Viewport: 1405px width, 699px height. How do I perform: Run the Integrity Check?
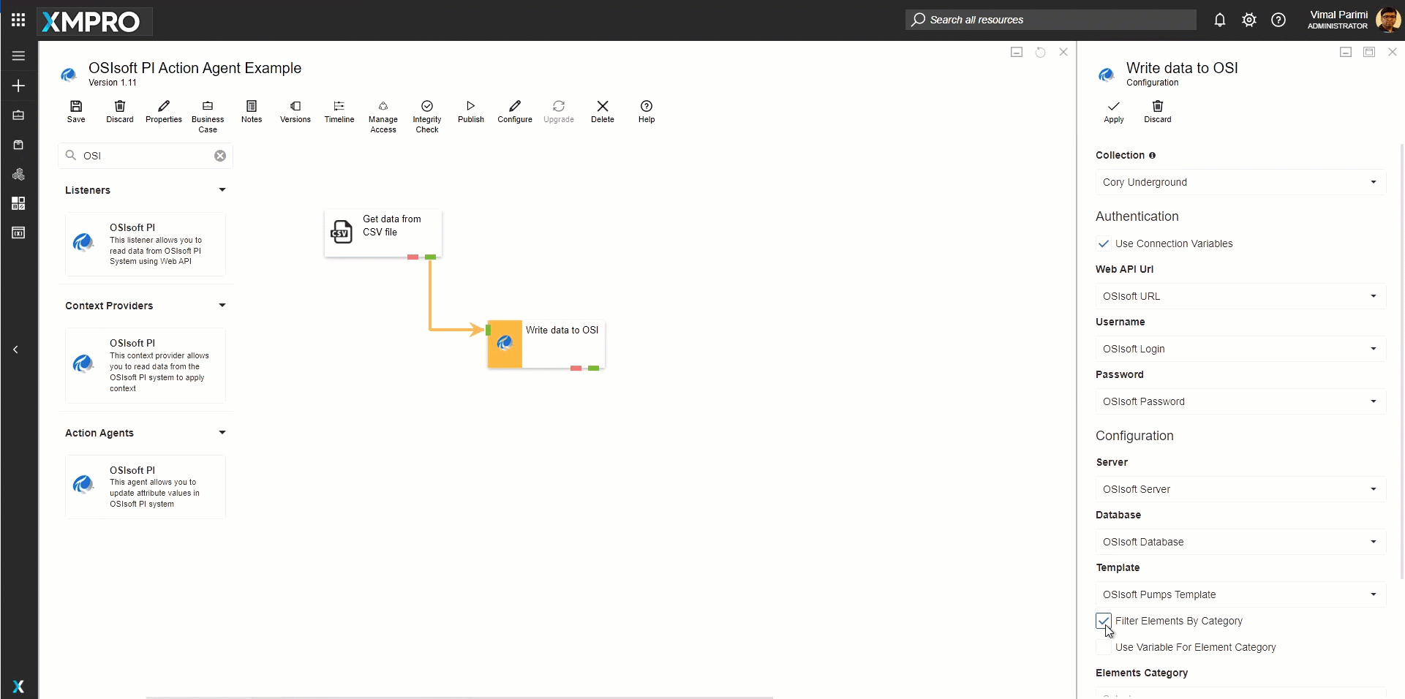427,116
